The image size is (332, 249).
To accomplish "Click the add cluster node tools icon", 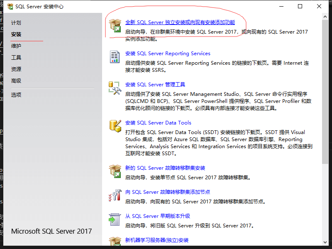I will click(115, 195).
